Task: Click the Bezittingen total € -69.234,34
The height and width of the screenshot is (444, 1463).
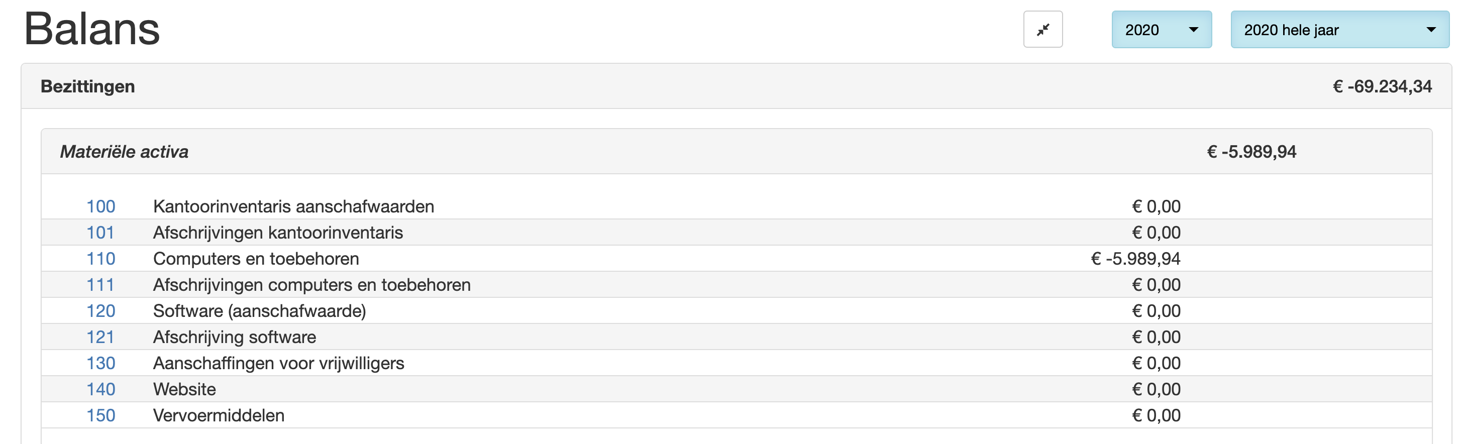Action: (1382, 86)
